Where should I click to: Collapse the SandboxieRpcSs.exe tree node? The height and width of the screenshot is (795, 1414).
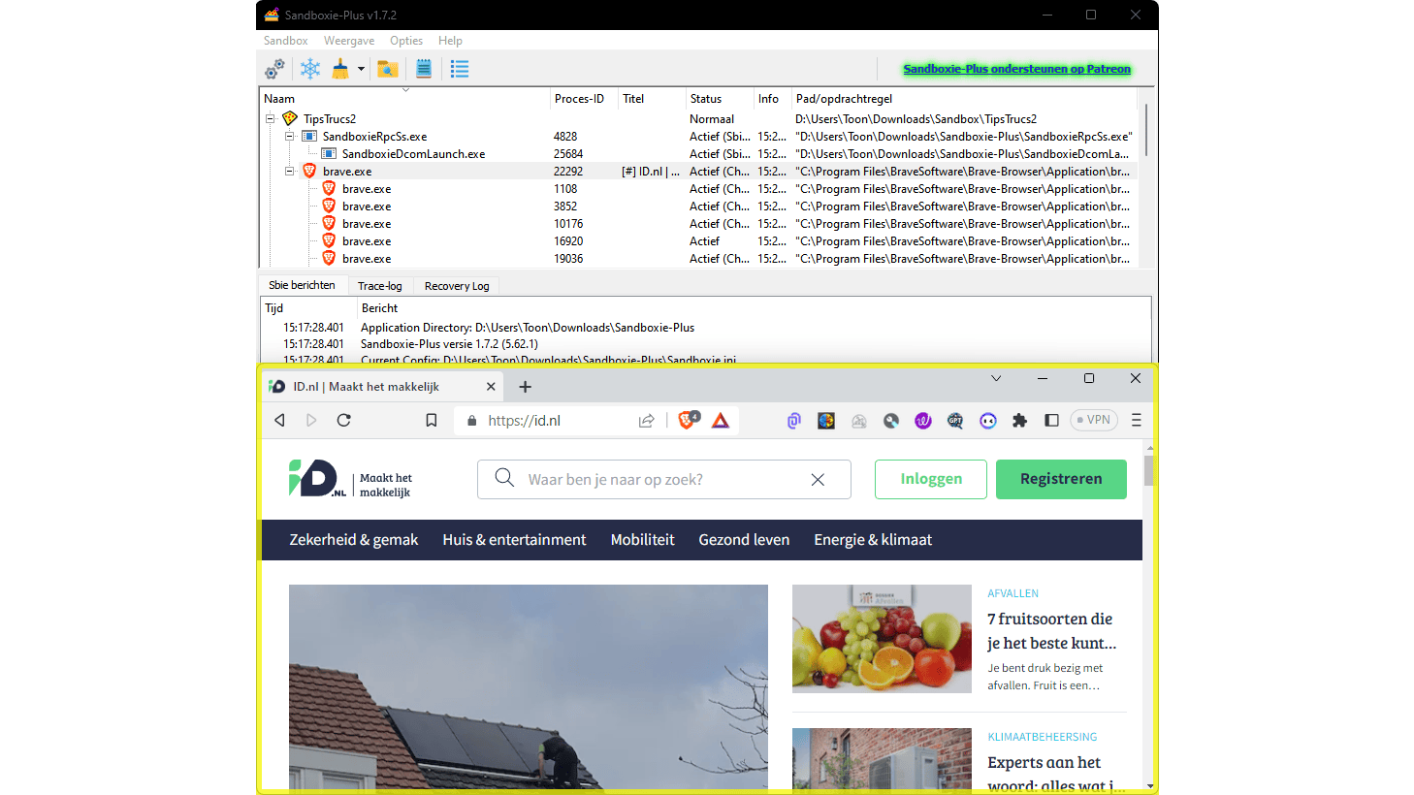click(x=289, y=137)
